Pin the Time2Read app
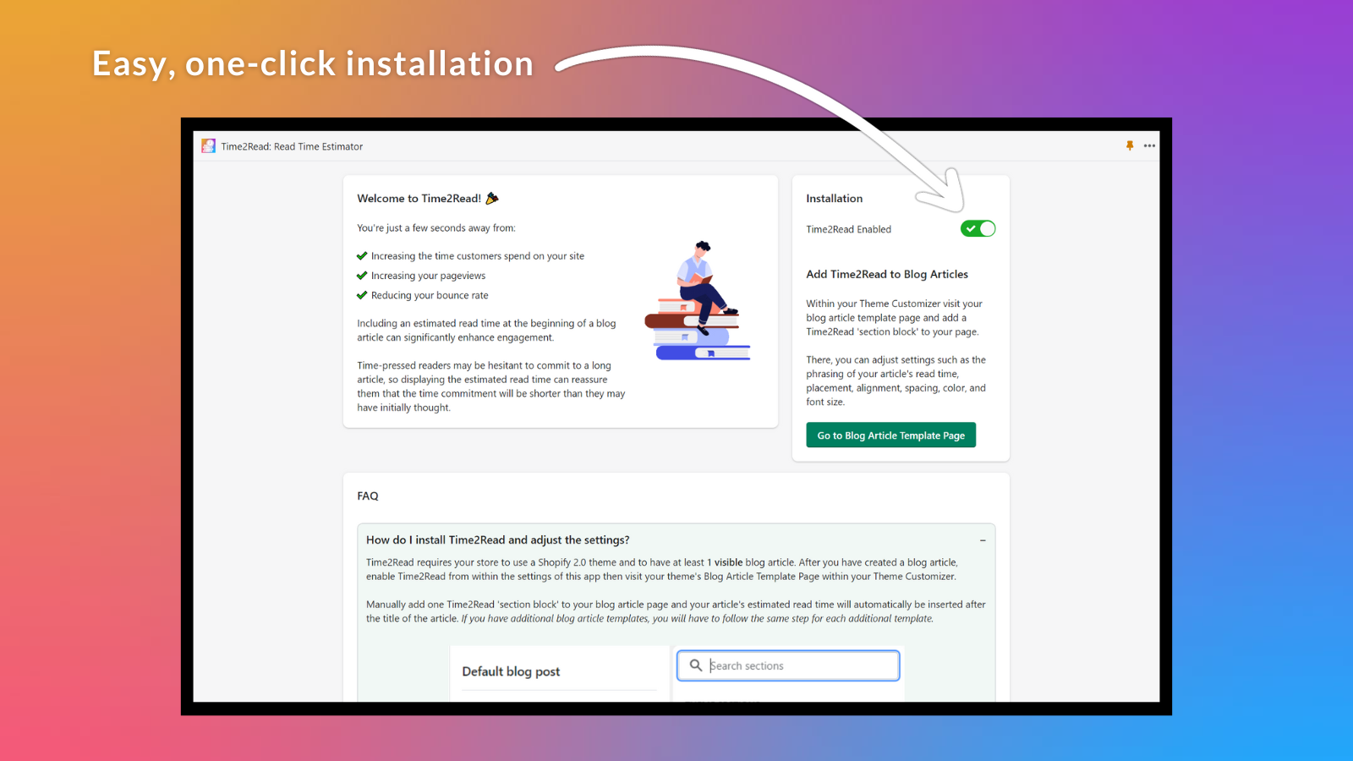 point(1130,145)
